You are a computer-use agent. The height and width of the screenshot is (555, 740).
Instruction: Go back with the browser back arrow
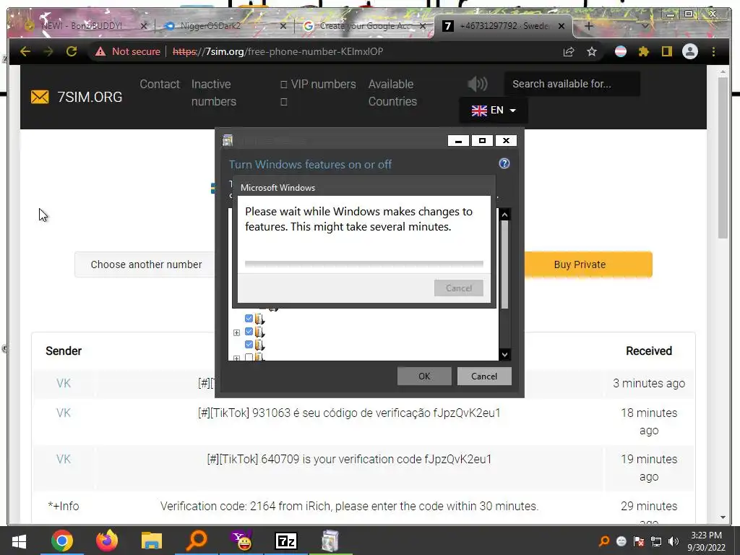[25, 51]
